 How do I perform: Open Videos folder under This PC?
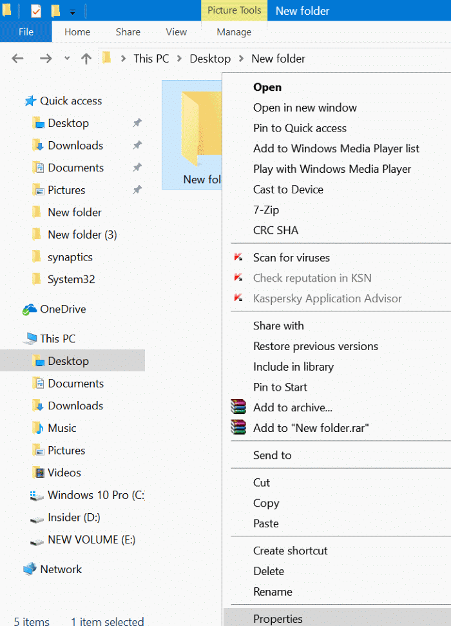coord(64,473)
